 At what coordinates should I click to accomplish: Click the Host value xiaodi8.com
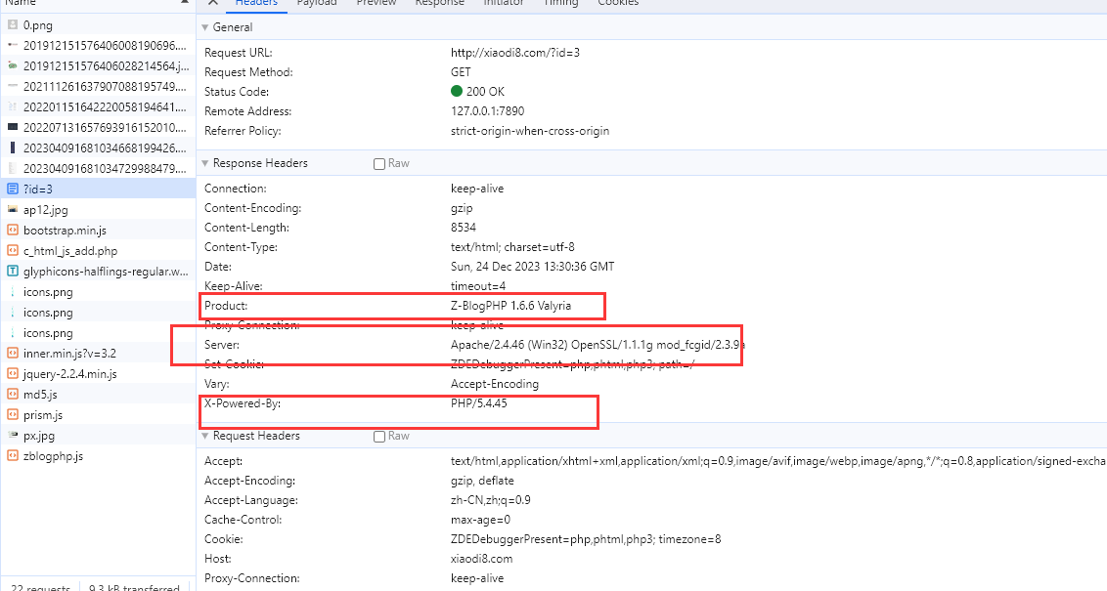[x=481, y=559]
